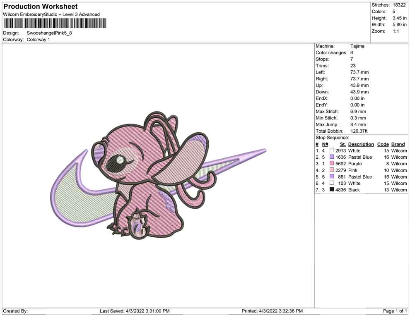The height and width of the screenshot is (315, 410).
Task: Click the Colors value 5
Action: pos(394,12)
